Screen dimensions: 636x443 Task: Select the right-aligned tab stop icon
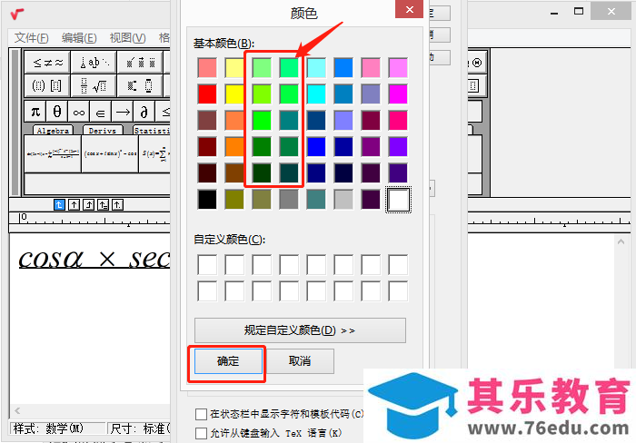click(88, 204)
